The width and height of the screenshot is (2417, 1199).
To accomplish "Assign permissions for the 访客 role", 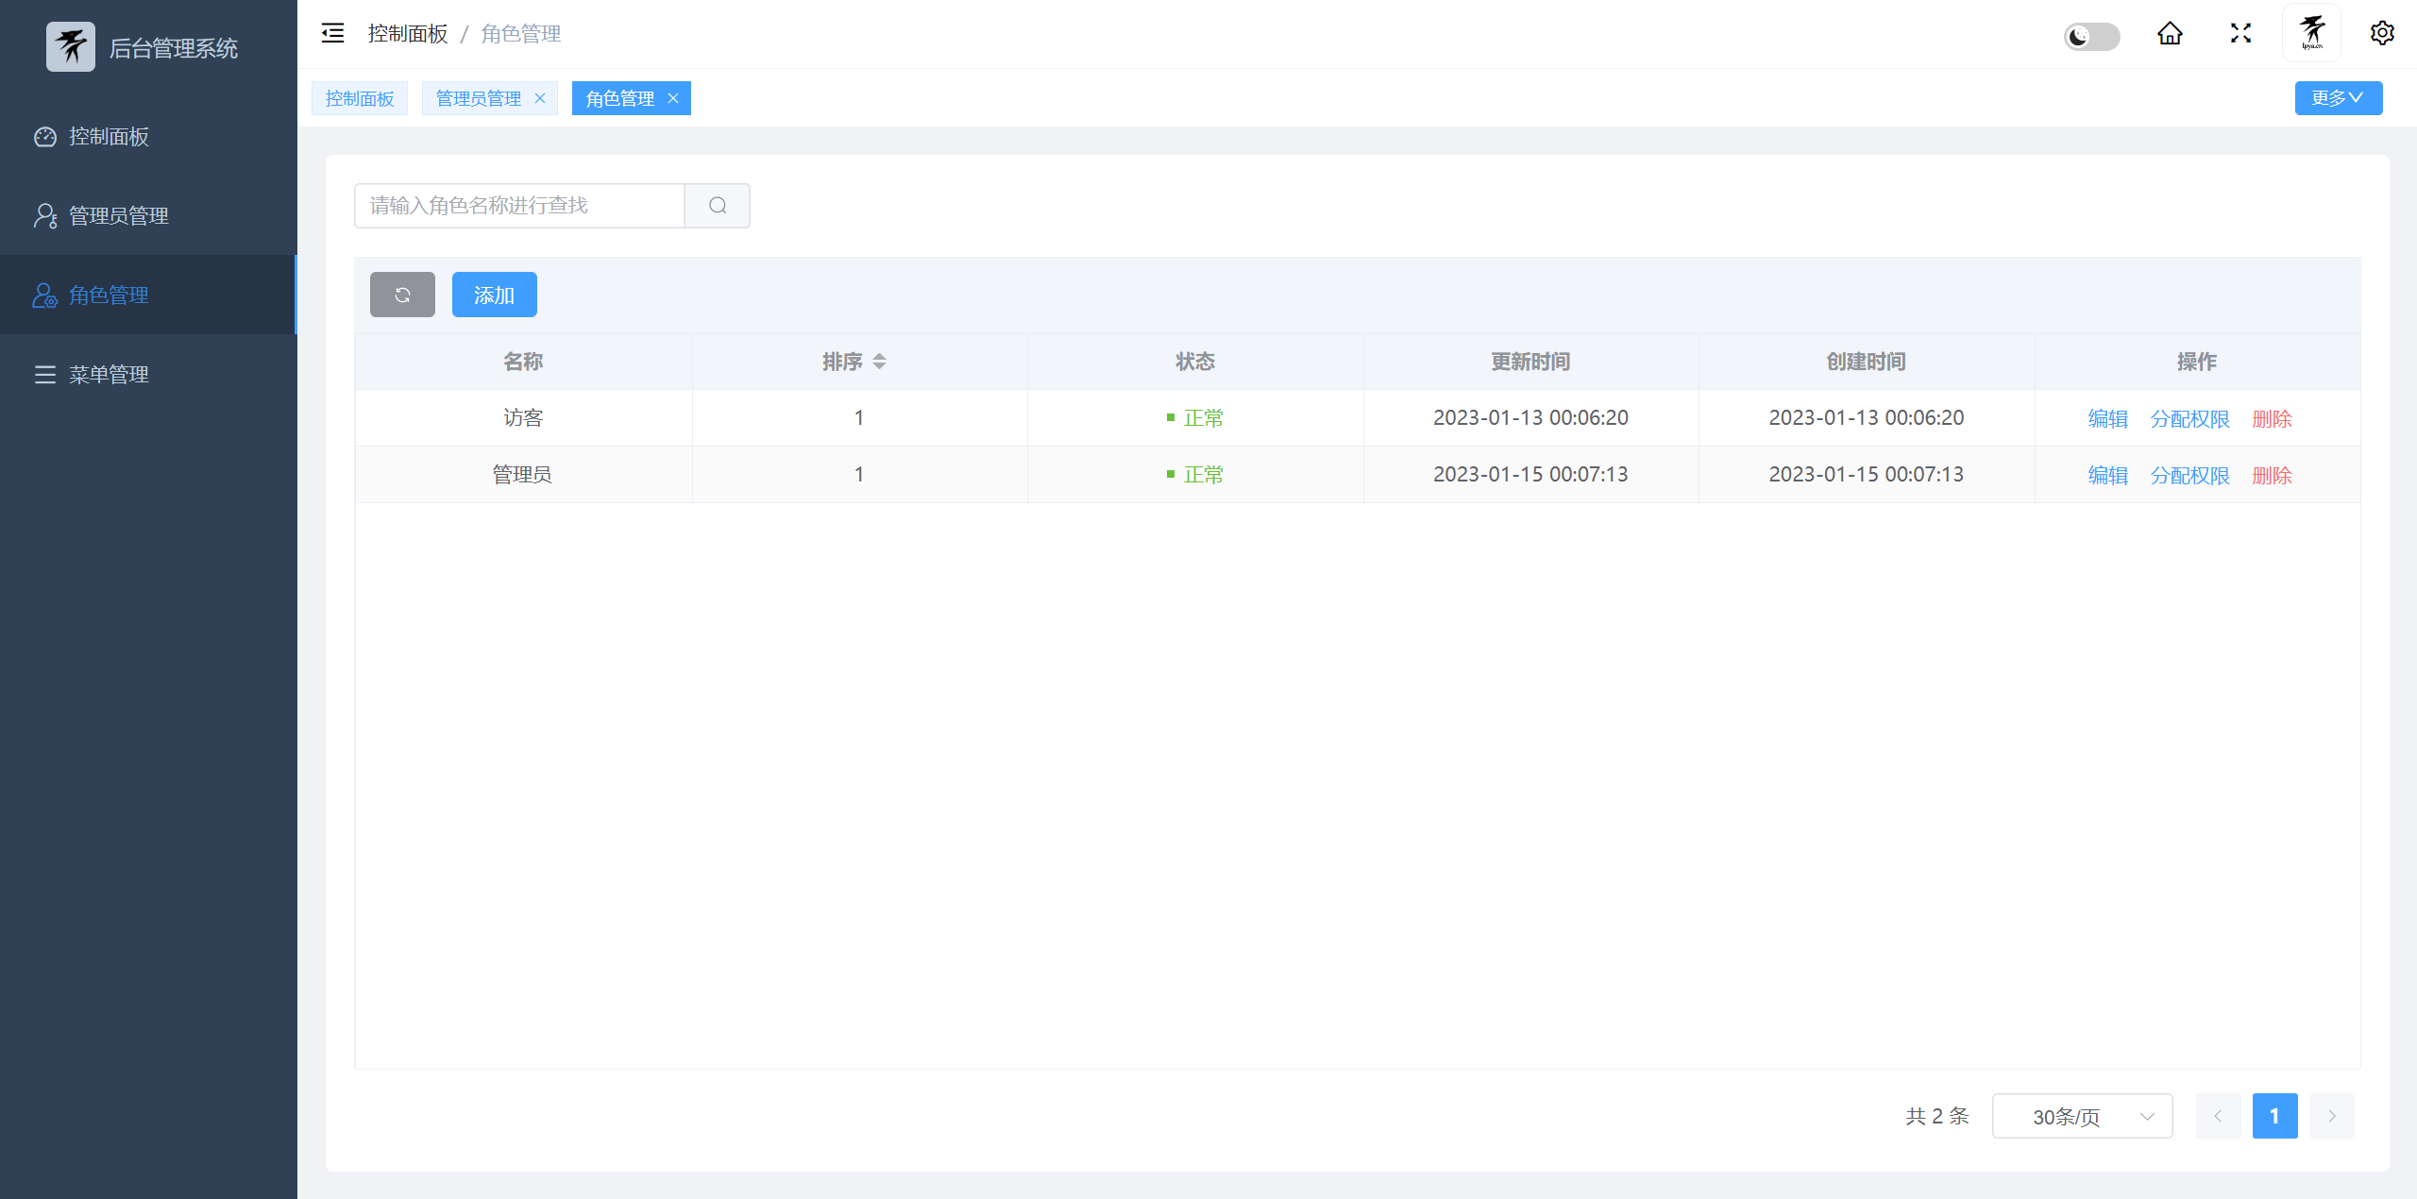I will (2190, 418).
